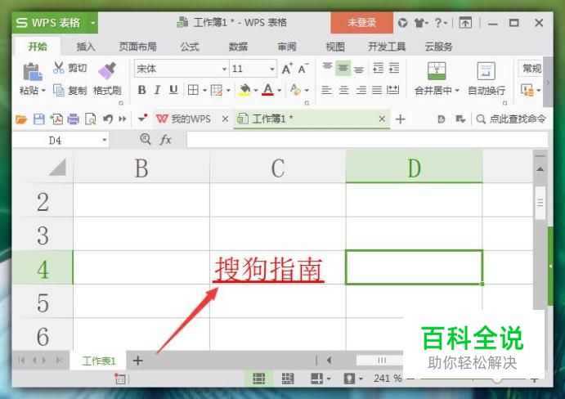This screenshot has height=399, width=565.
Task: Open the WPS 表格 application menu
Action: click(x=55, y=22)
